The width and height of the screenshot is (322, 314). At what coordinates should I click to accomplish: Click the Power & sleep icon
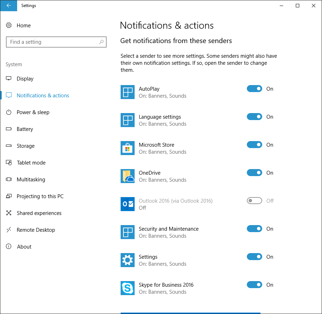[x=9, y=112]
